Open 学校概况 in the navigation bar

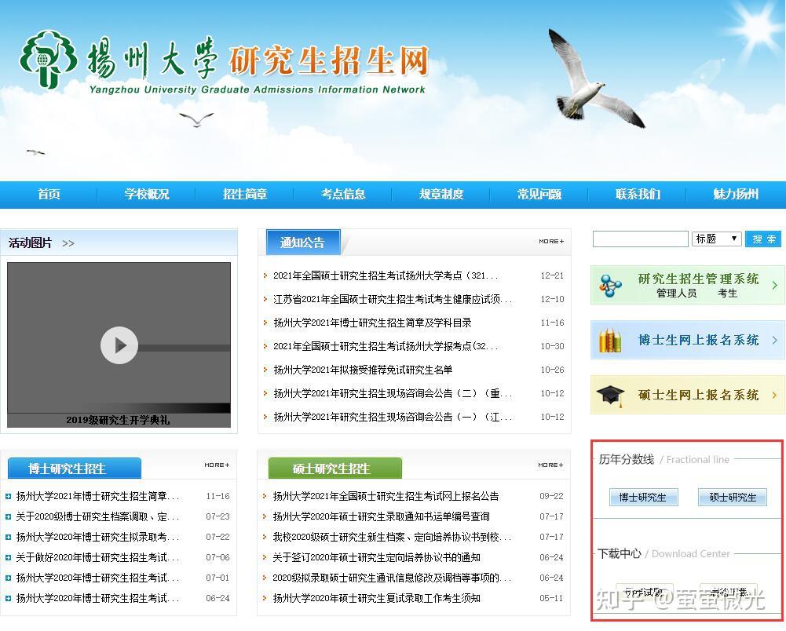(147, 194)
